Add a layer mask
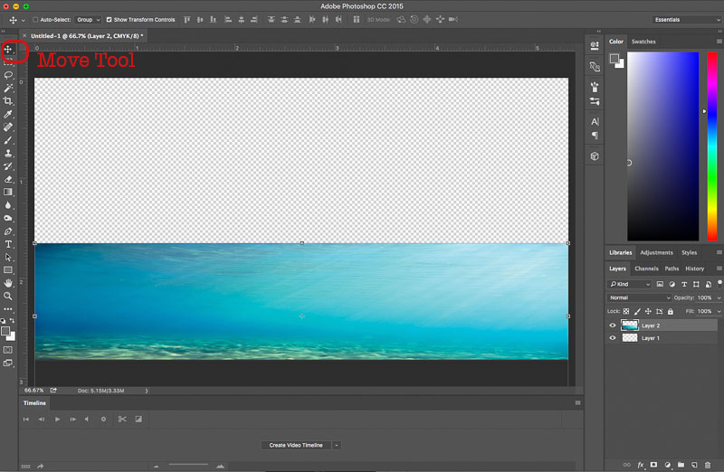This screenshot has height=472, width=724. (x=653, y=465)
